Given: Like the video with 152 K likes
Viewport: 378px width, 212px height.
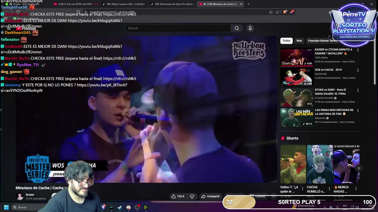Looking at the screenshot, I should 178,196.
